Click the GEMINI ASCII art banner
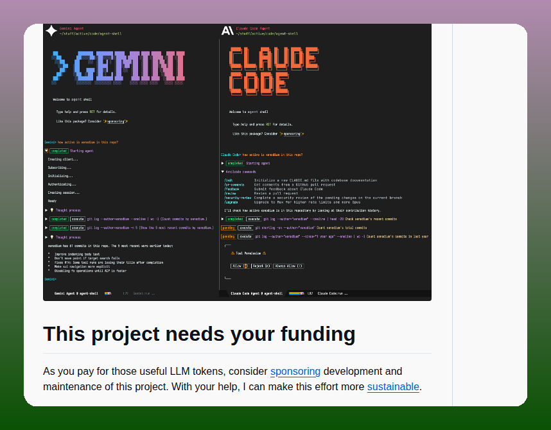 point(118,67)
